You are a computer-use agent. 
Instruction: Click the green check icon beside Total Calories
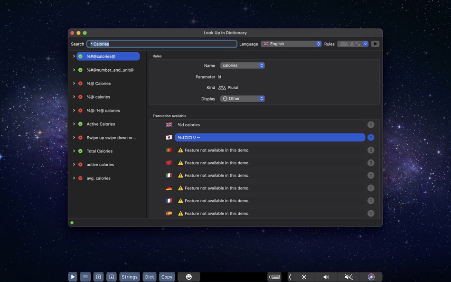81,151
